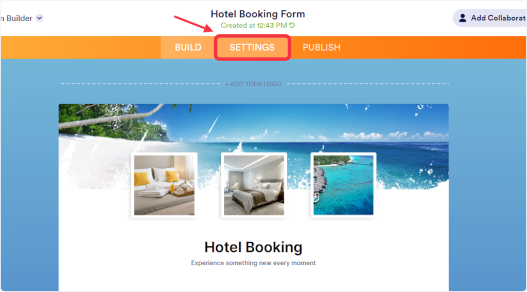Click the + ADD YOUR LOGO link

pos(253,84)
